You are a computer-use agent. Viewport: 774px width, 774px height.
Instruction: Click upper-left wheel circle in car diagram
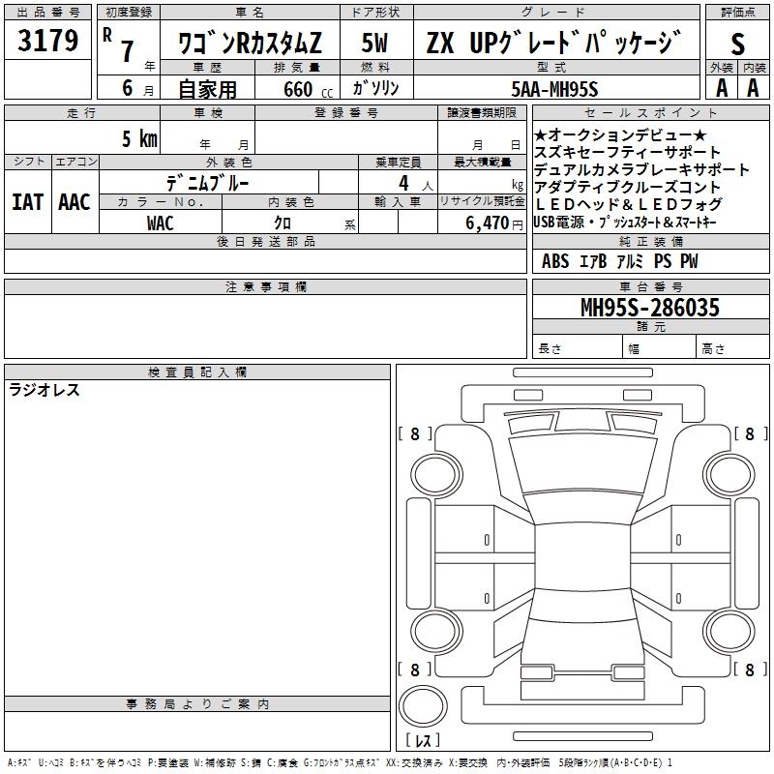pyautogui.click(x=435, y=475)
